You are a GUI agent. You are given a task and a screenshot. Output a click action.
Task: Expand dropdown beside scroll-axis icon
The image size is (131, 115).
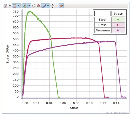tap(19, 6)
